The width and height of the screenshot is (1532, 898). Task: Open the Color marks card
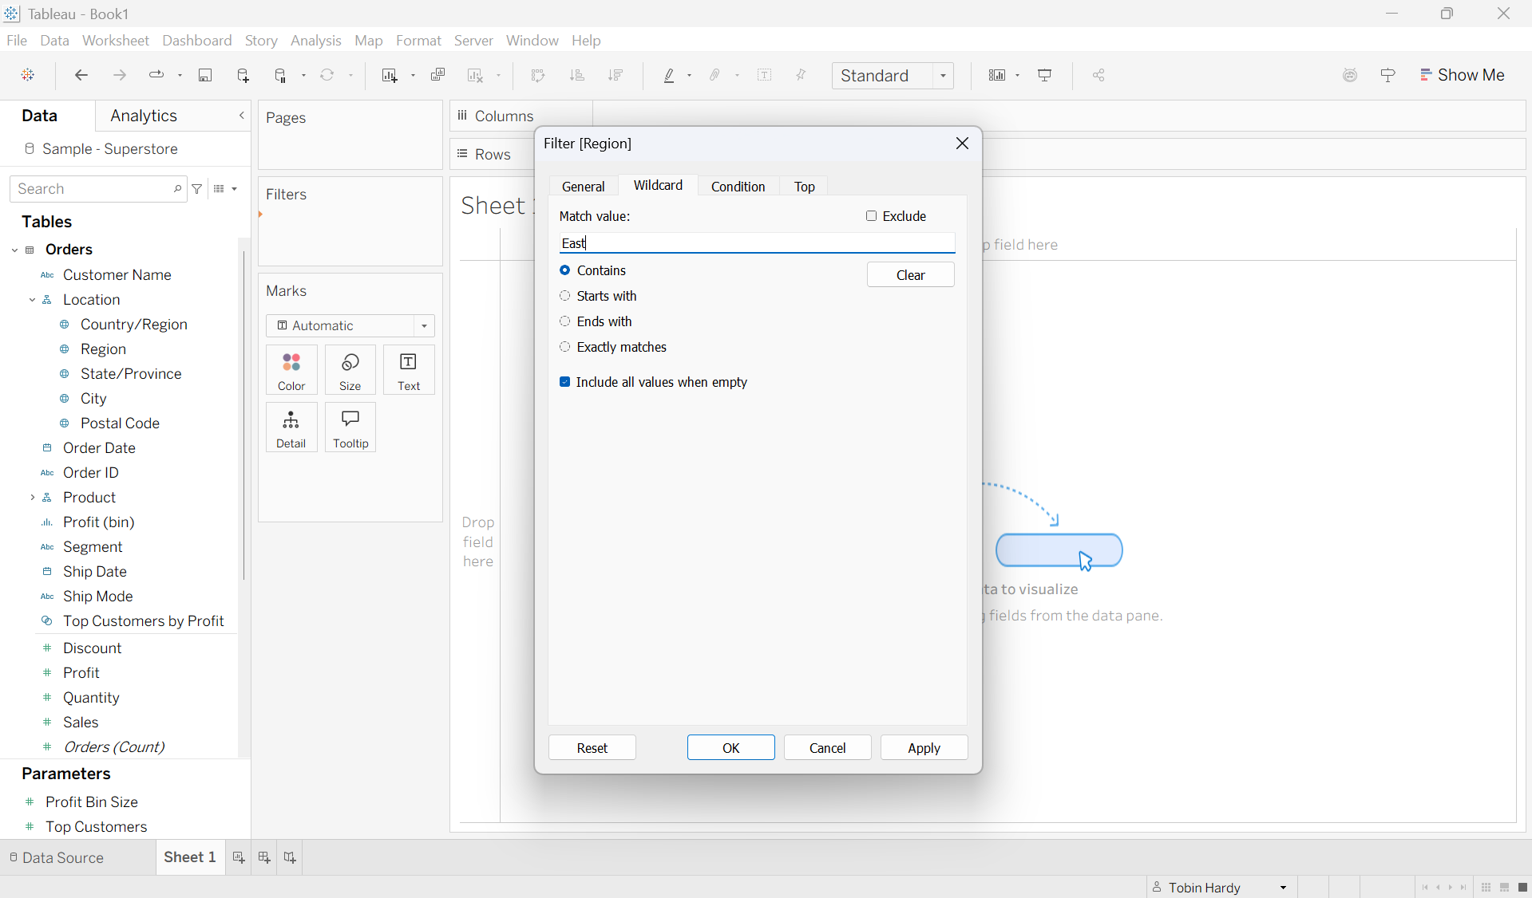[291, 370]
